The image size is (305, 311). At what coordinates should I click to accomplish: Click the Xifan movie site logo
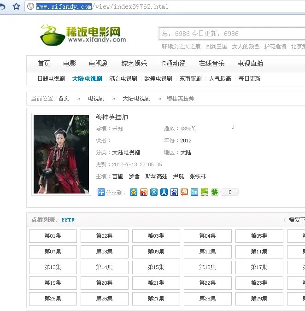point(83,34)
